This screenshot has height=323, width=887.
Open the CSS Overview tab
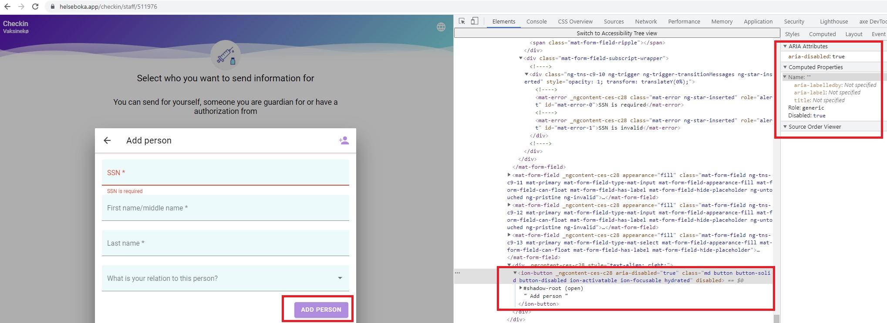(575, 21)
